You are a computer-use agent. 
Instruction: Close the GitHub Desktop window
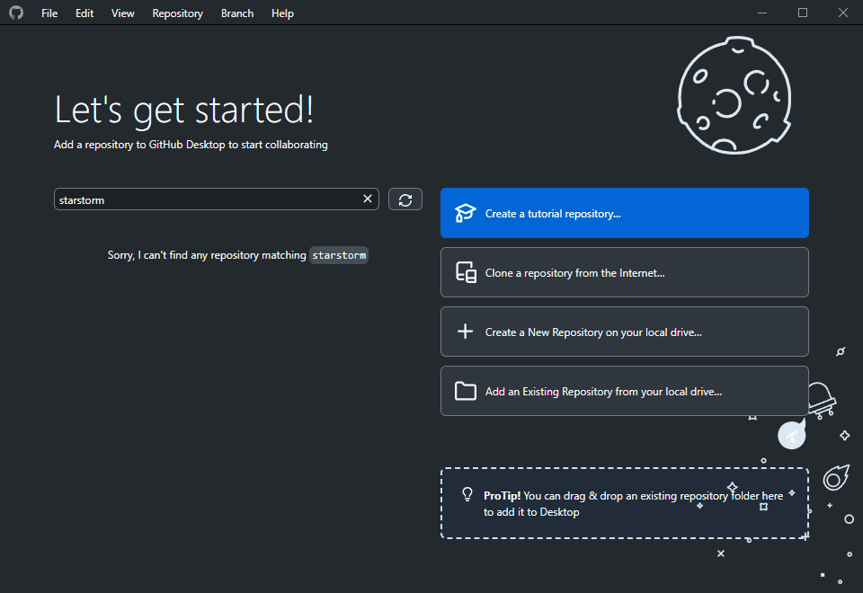[x=842, y=13]
